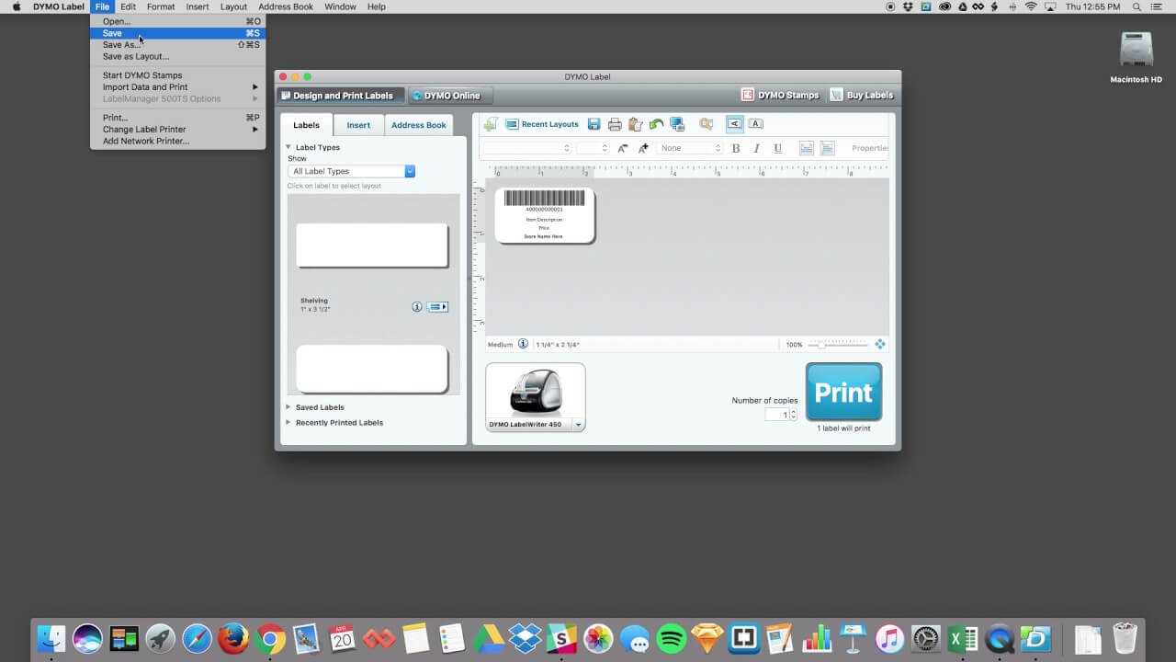The height and width of the screenshot is (662, 1176).
Task: Open the font name dropdown
Action: [x=526, y=148]
